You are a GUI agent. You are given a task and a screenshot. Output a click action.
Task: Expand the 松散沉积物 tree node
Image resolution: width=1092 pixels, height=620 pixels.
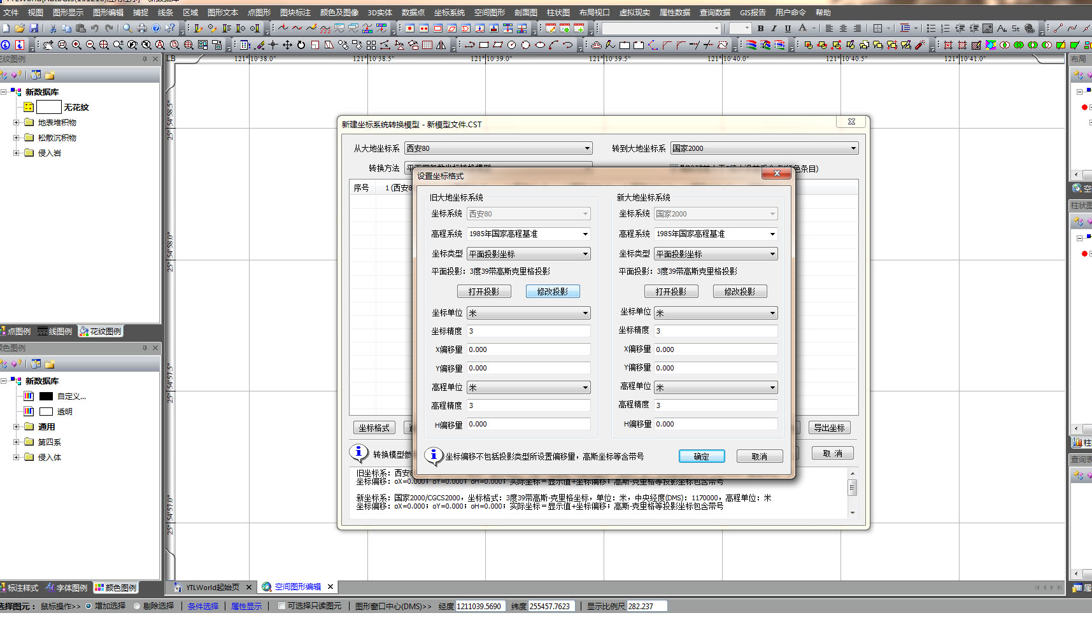click(x=17, y=137)
